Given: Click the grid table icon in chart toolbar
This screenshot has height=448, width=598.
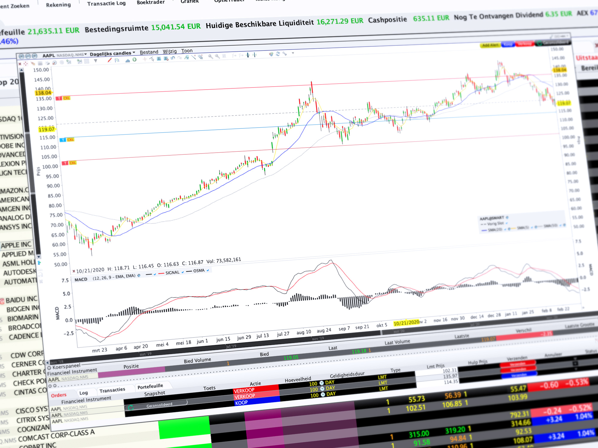Looking at the screenshot, I should pos(40,63).
